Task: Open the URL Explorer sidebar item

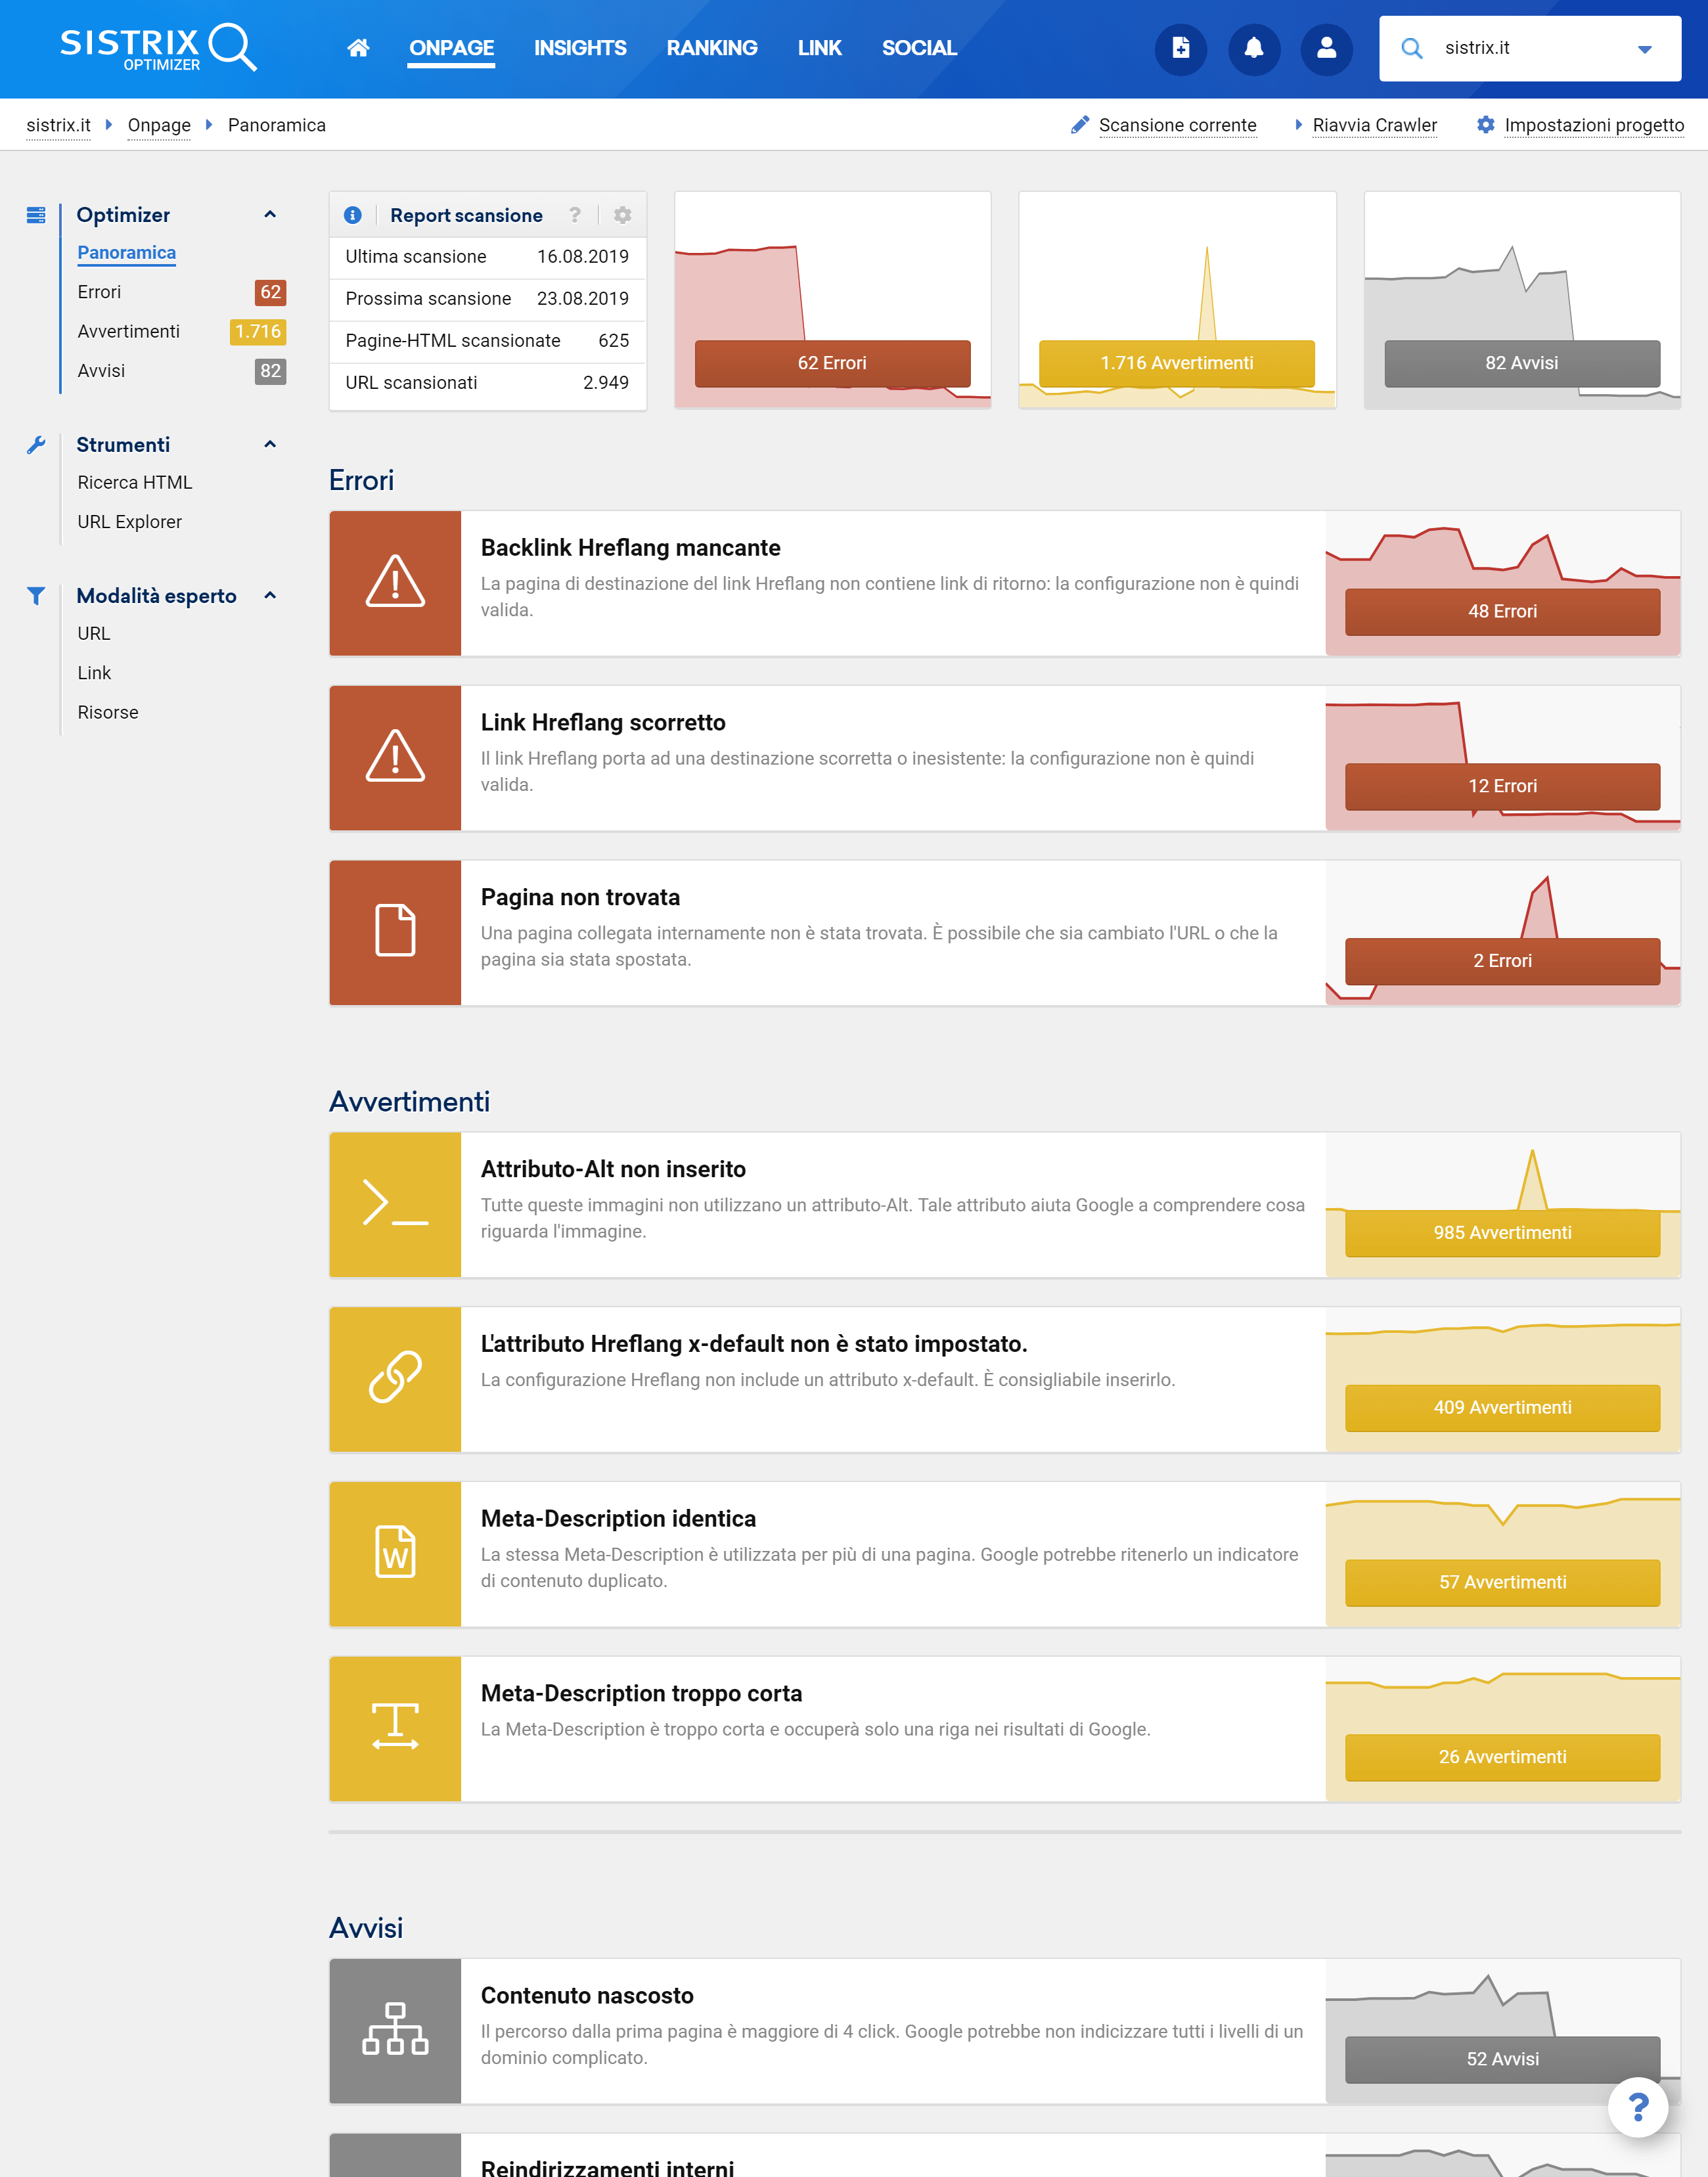Action: [130, 522]
